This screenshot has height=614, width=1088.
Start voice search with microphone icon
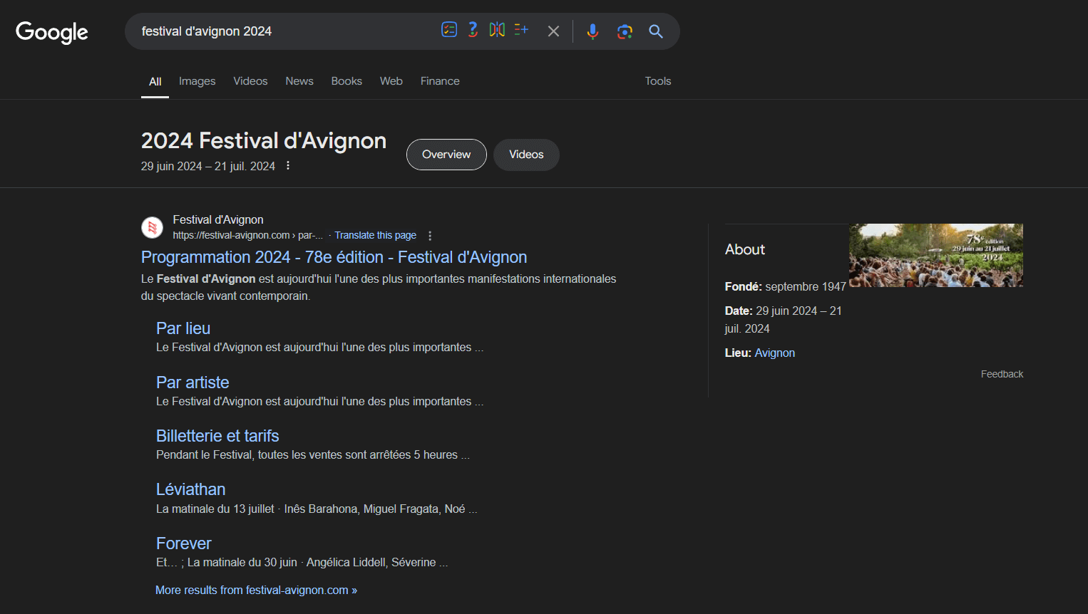point(592,31)
